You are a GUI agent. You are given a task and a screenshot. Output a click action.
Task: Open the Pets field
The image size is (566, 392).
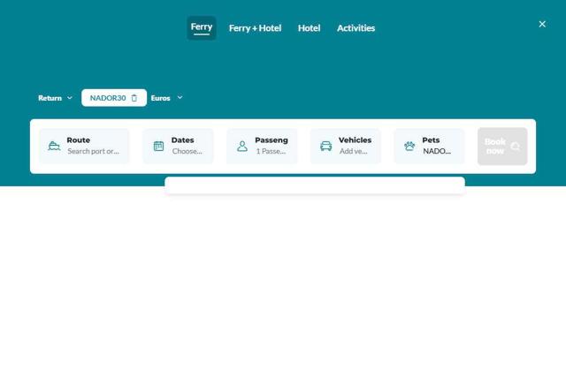click(x=429, y=146)
